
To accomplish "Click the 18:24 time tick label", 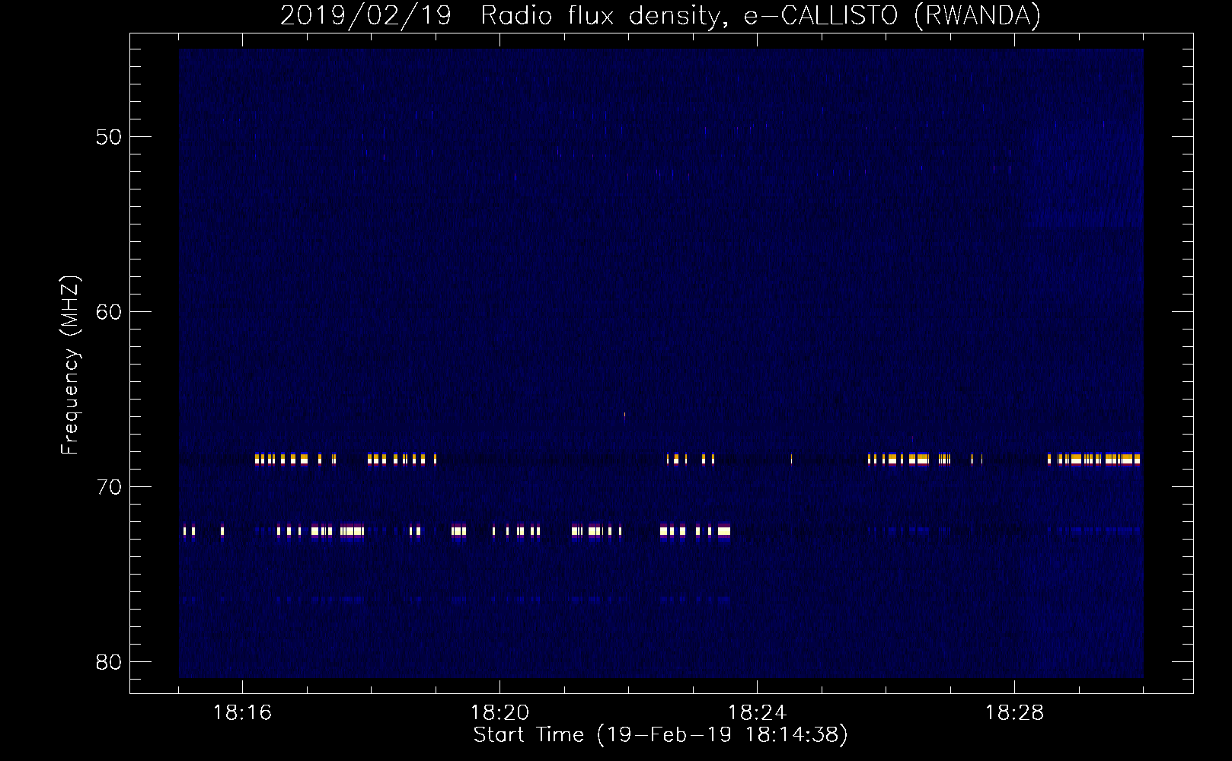I will pos(757,713).
